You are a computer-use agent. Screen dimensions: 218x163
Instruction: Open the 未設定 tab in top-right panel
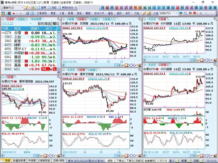coord(152,19)
